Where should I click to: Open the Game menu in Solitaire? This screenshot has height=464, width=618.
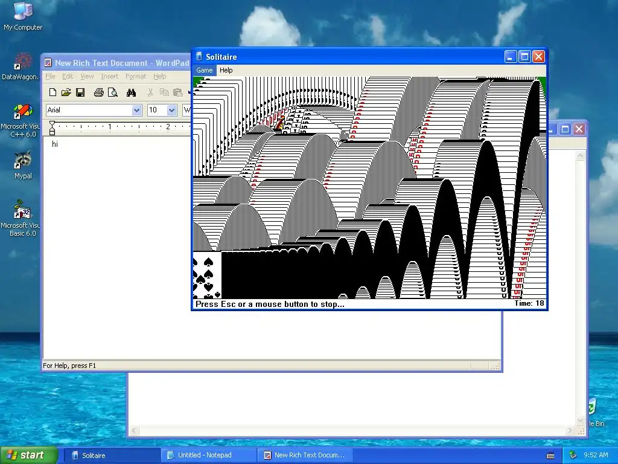(x=204, y=70)
